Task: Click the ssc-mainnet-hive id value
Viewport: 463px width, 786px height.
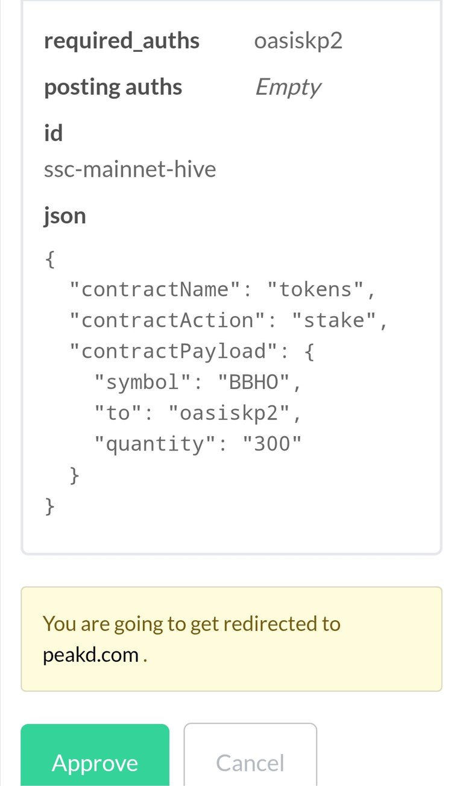Action: pyautogui.click(x=130, y=169)
